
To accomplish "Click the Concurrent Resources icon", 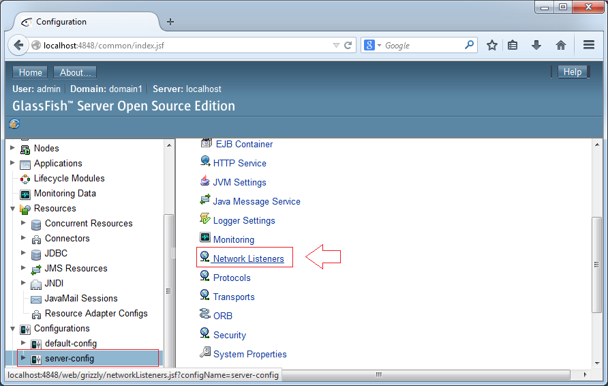I will click(x=36, y=224).
